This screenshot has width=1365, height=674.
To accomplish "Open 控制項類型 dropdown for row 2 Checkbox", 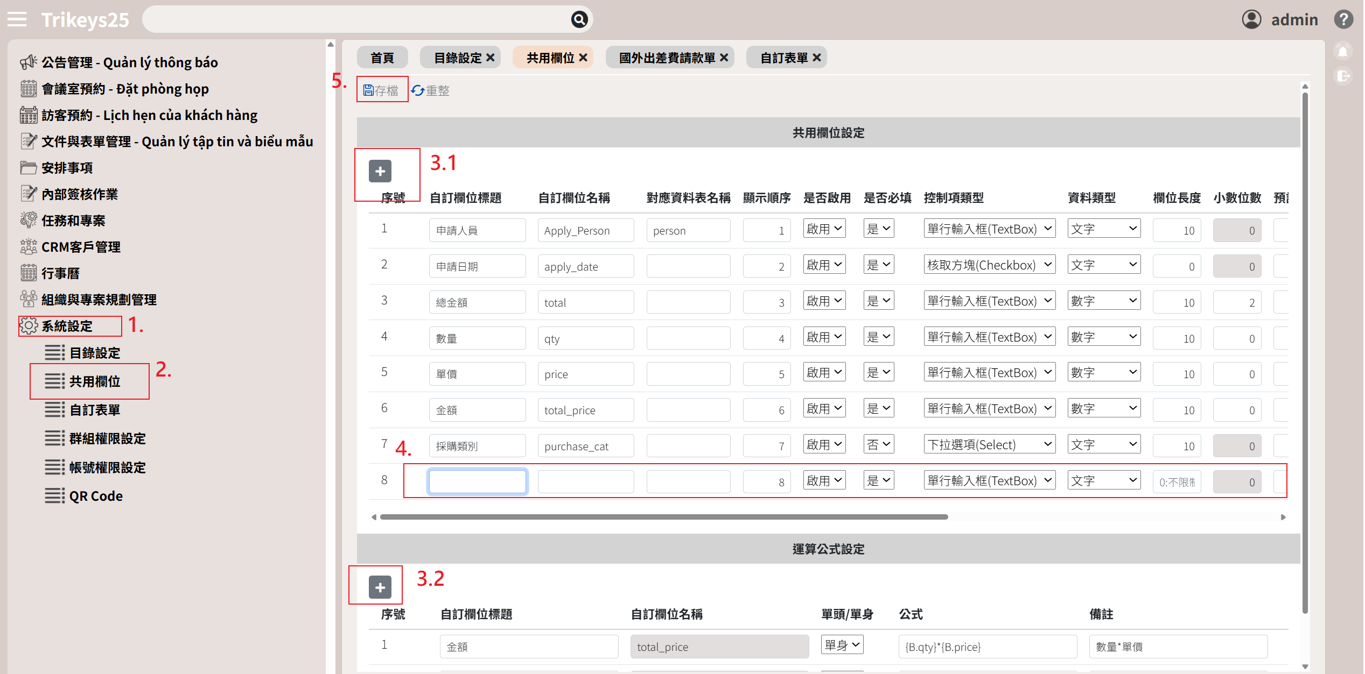I will pos(989,265).
